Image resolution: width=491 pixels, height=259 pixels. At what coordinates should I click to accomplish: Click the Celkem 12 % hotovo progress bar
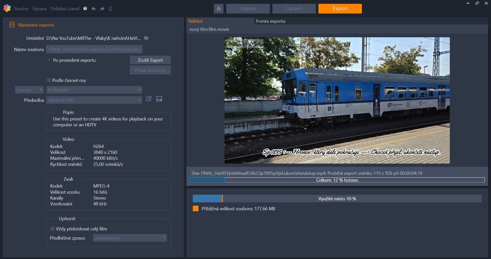click(x=337, y=180)
